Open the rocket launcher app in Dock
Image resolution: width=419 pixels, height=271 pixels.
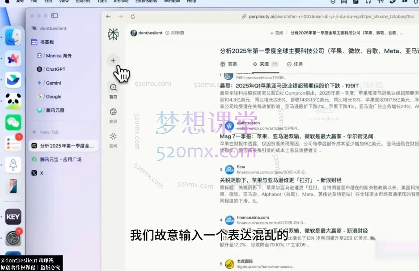point(13,165)
